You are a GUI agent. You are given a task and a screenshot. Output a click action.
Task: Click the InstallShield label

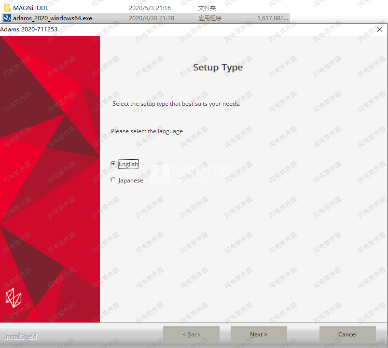(20, 336)
